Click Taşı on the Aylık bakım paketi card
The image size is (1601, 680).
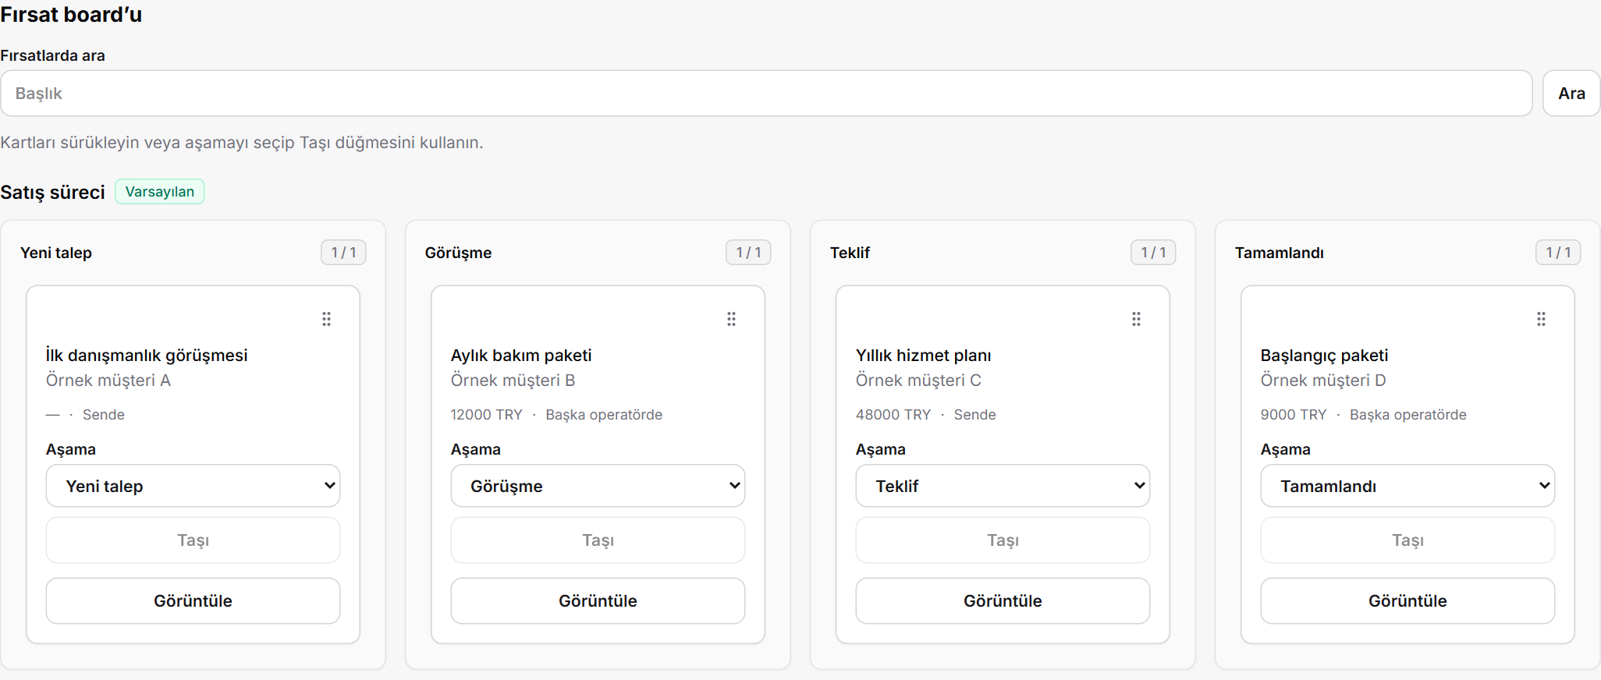598,540
